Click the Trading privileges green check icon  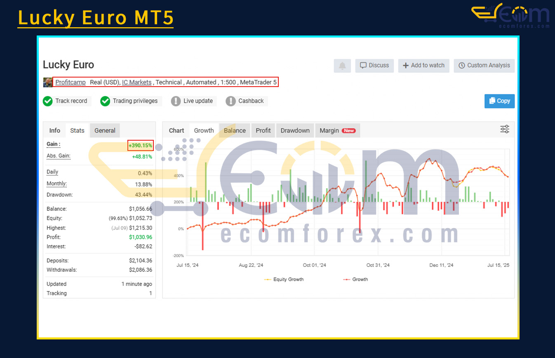pyautogui.click(x=105, y=101)
